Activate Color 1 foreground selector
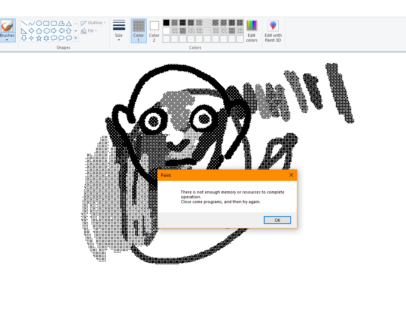Image resolution: width=406 pixels, height=322 pixels. click(x=138, y=31)
